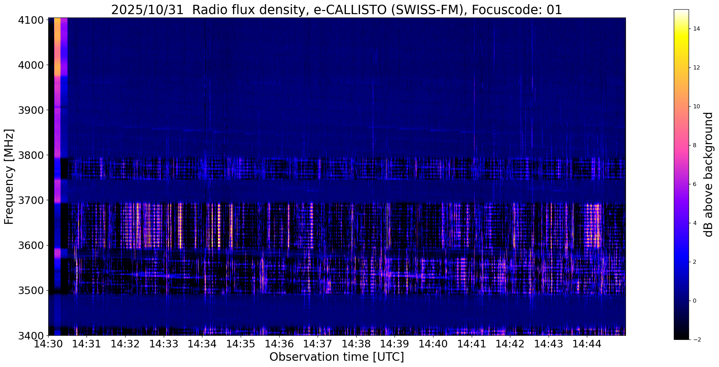
Task: Click the 14:35 time tick label
Action: pyautogui.click(x=241, y=344)
